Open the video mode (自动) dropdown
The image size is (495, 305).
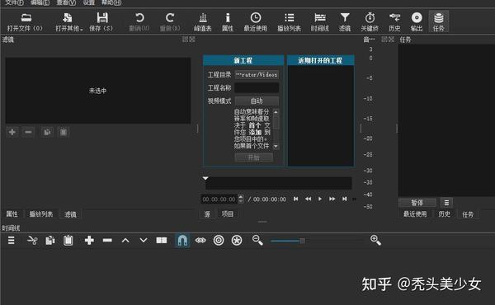click(x=257, y=101)
